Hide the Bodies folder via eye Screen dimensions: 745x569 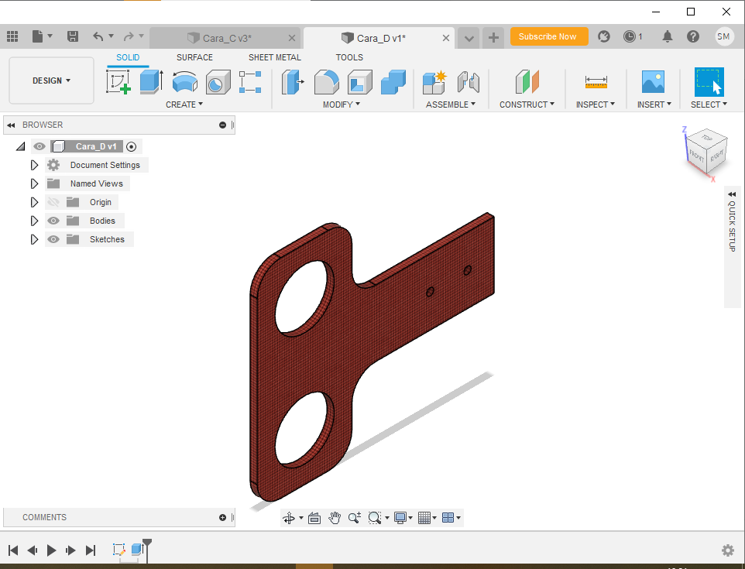[x=53, y=221]
